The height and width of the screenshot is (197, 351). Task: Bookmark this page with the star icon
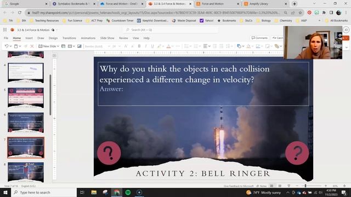pyautogui.click(x=301, y=13)
